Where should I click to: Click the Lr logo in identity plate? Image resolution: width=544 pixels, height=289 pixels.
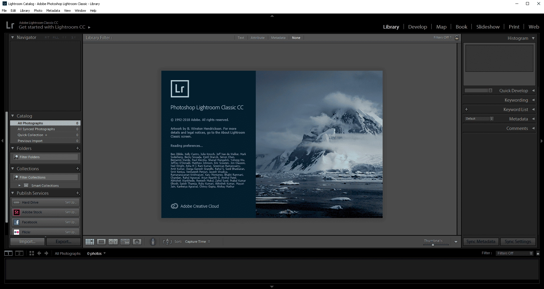click(10, 25)
